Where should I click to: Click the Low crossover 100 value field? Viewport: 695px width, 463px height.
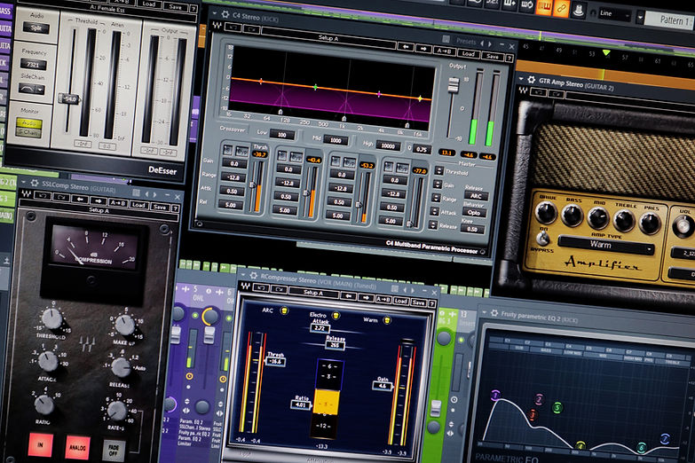pos(281,134)
